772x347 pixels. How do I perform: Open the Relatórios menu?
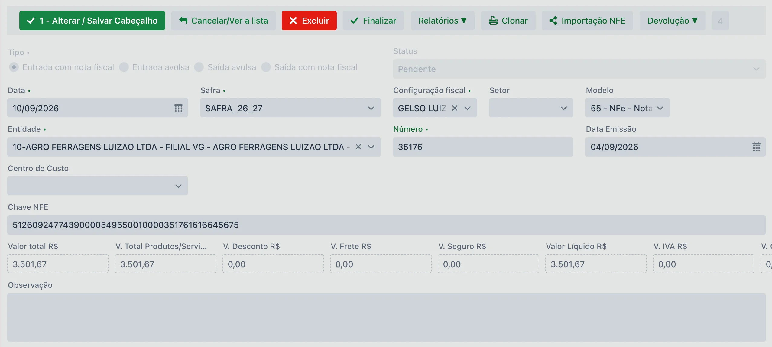pyautogui.click(x=443, y=21)
